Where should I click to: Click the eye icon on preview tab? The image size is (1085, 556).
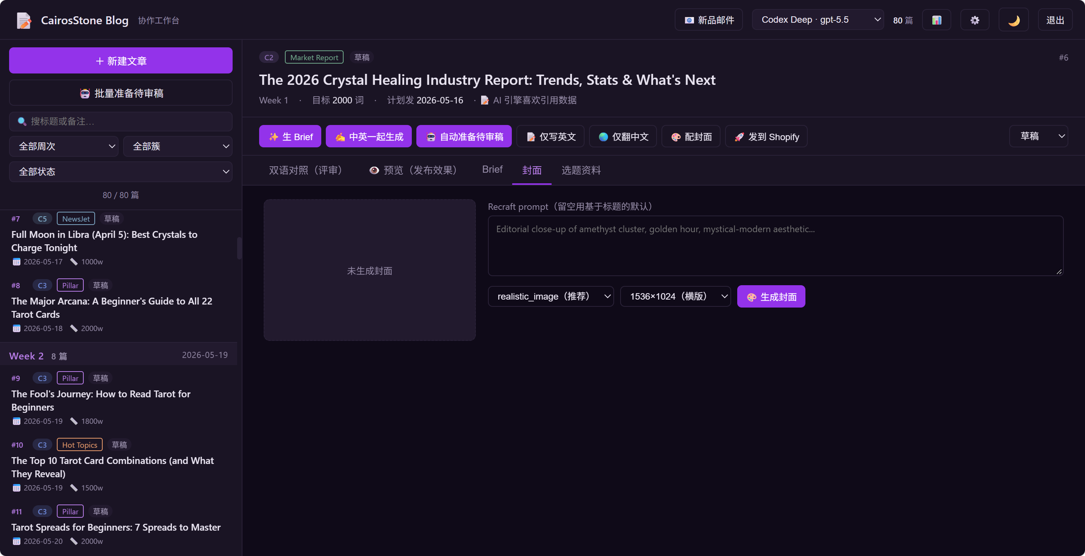tap(374, 170)
